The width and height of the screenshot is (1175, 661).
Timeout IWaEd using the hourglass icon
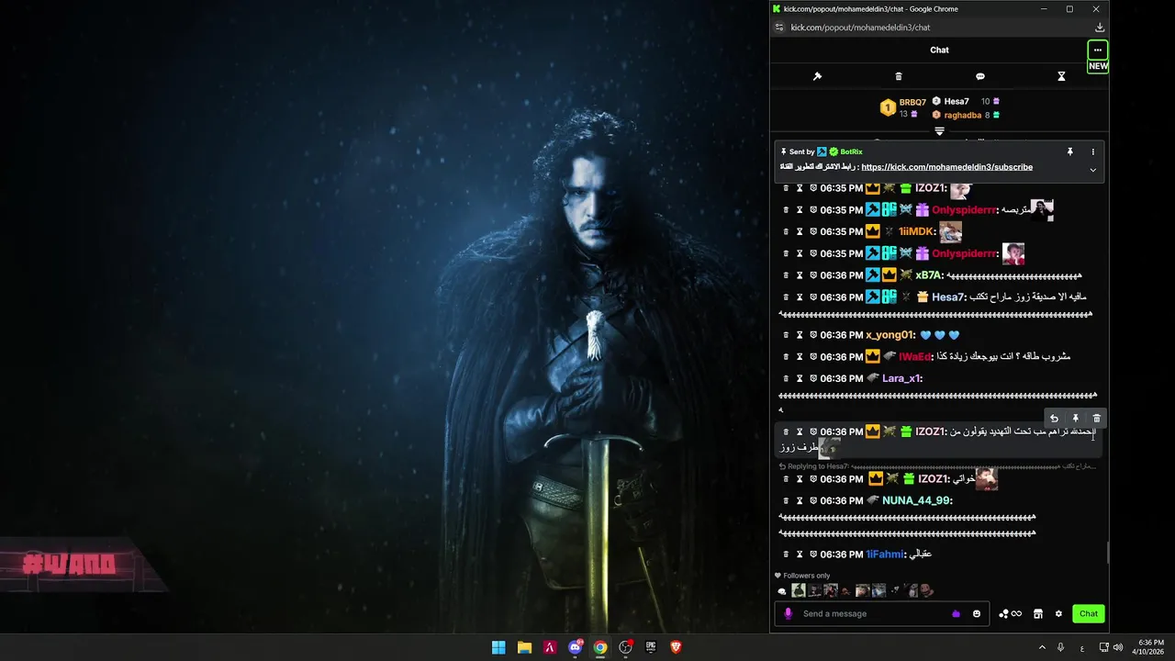(x=800, y=356)
